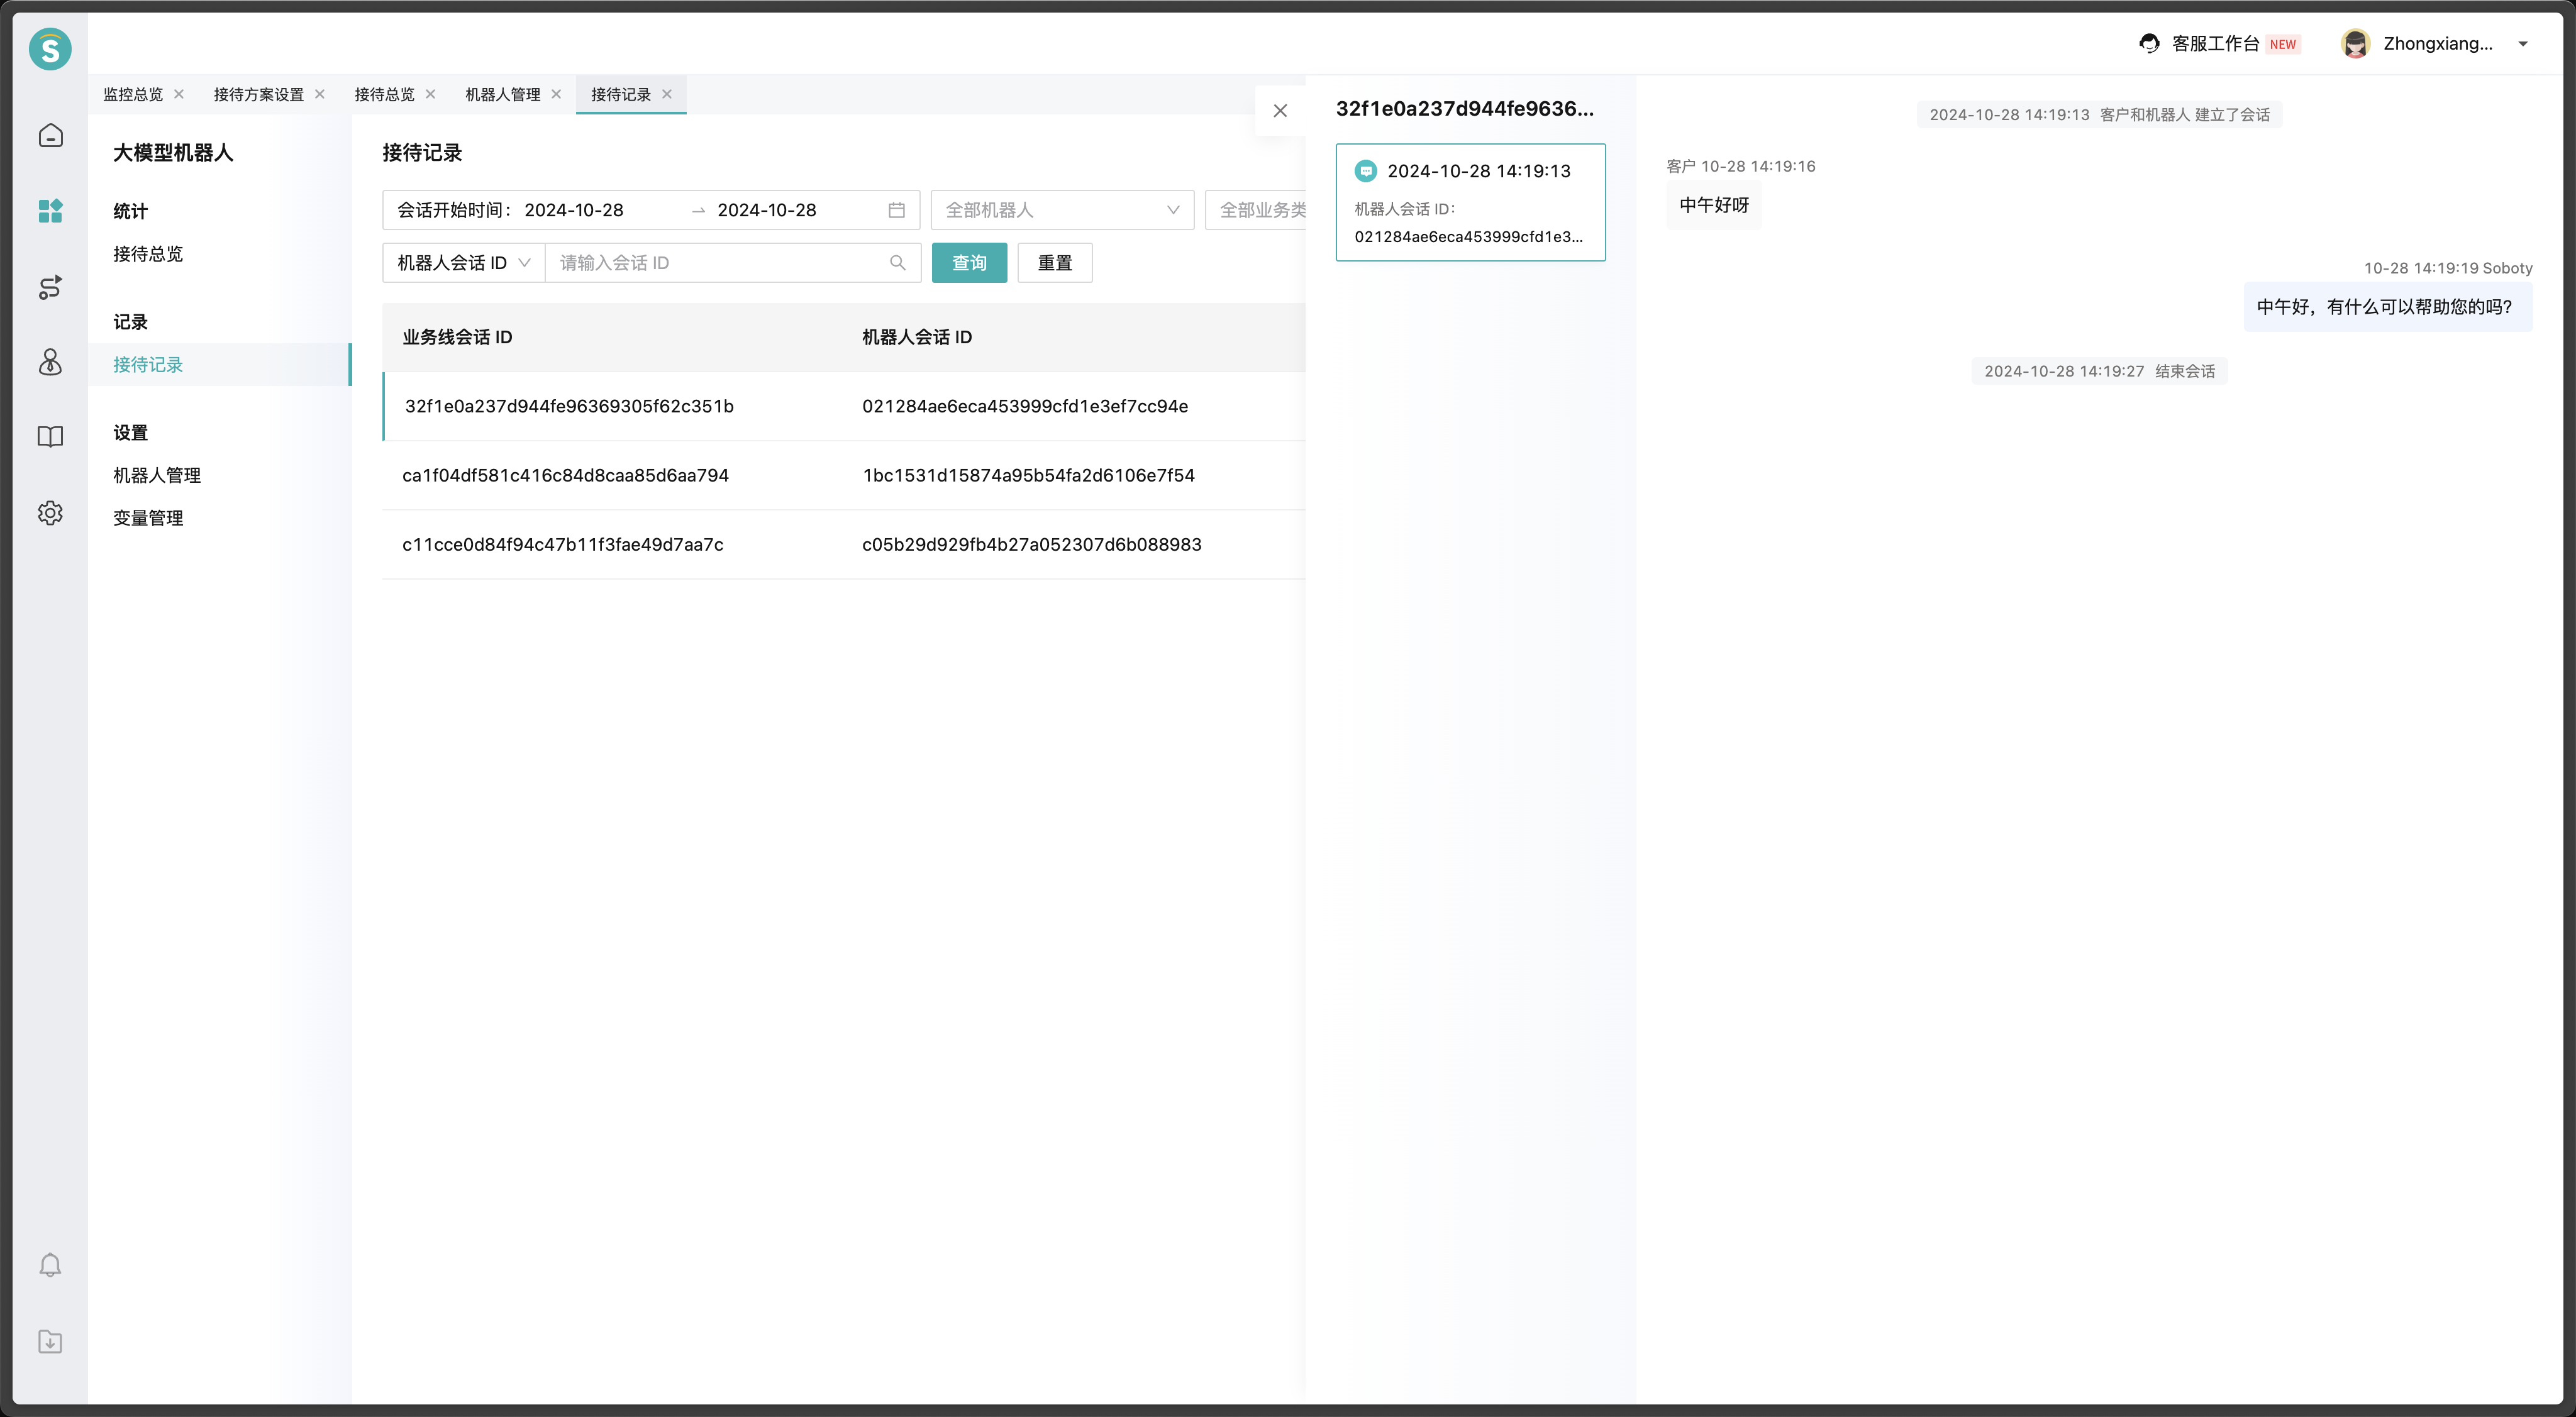Close the 接待方案设置 tab
Screen dimensions: 2576x1417
point(320,94)
